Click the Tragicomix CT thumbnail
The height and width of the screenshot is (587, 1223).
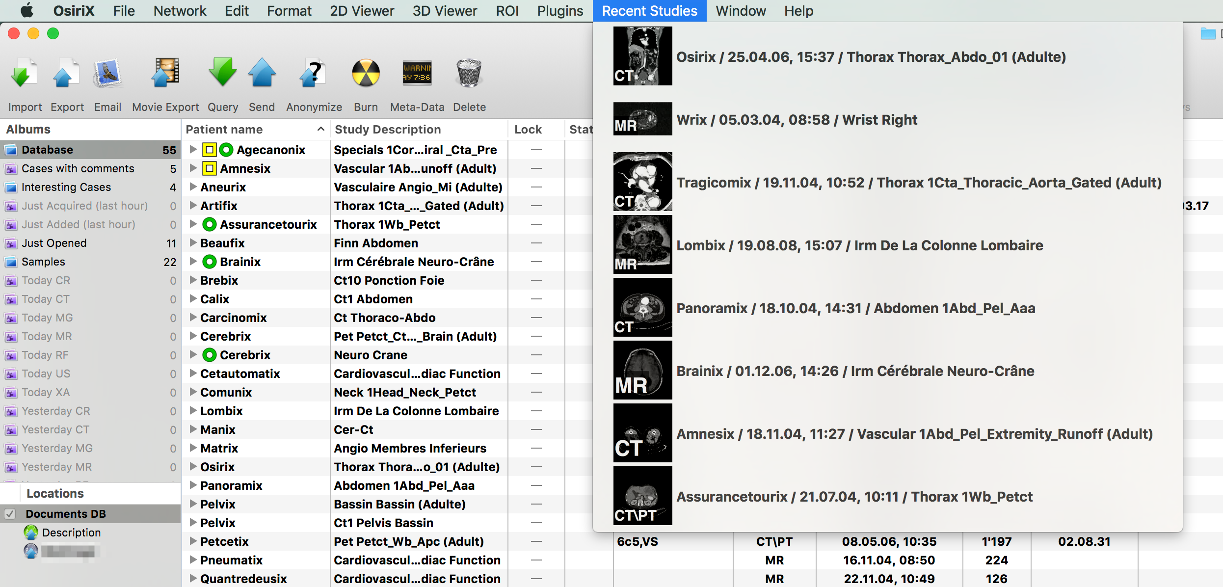tap(642, 182)
